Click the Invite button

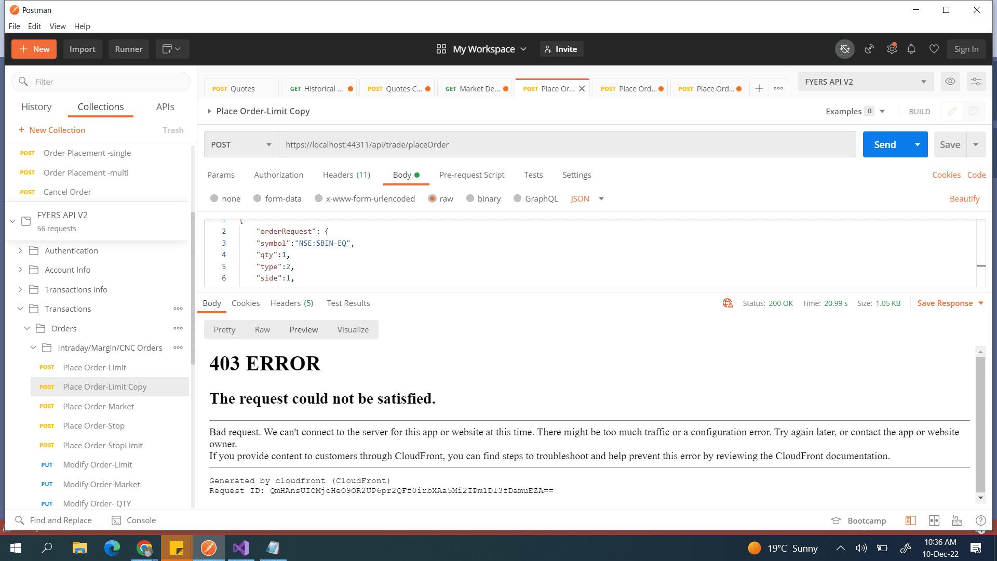point(561,49)
